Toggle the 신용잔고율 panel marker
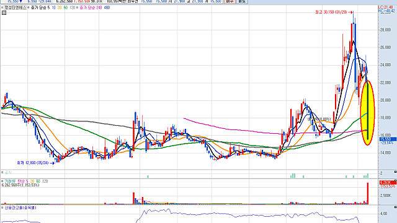 2,208
